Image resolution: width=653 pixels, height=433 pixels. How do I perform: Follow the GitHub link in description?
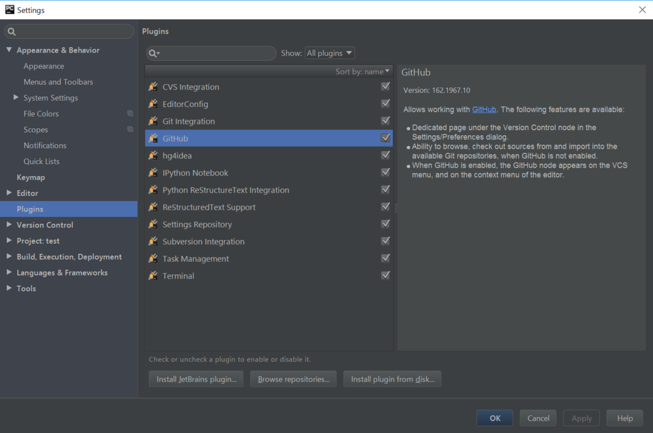click(484, 110)
